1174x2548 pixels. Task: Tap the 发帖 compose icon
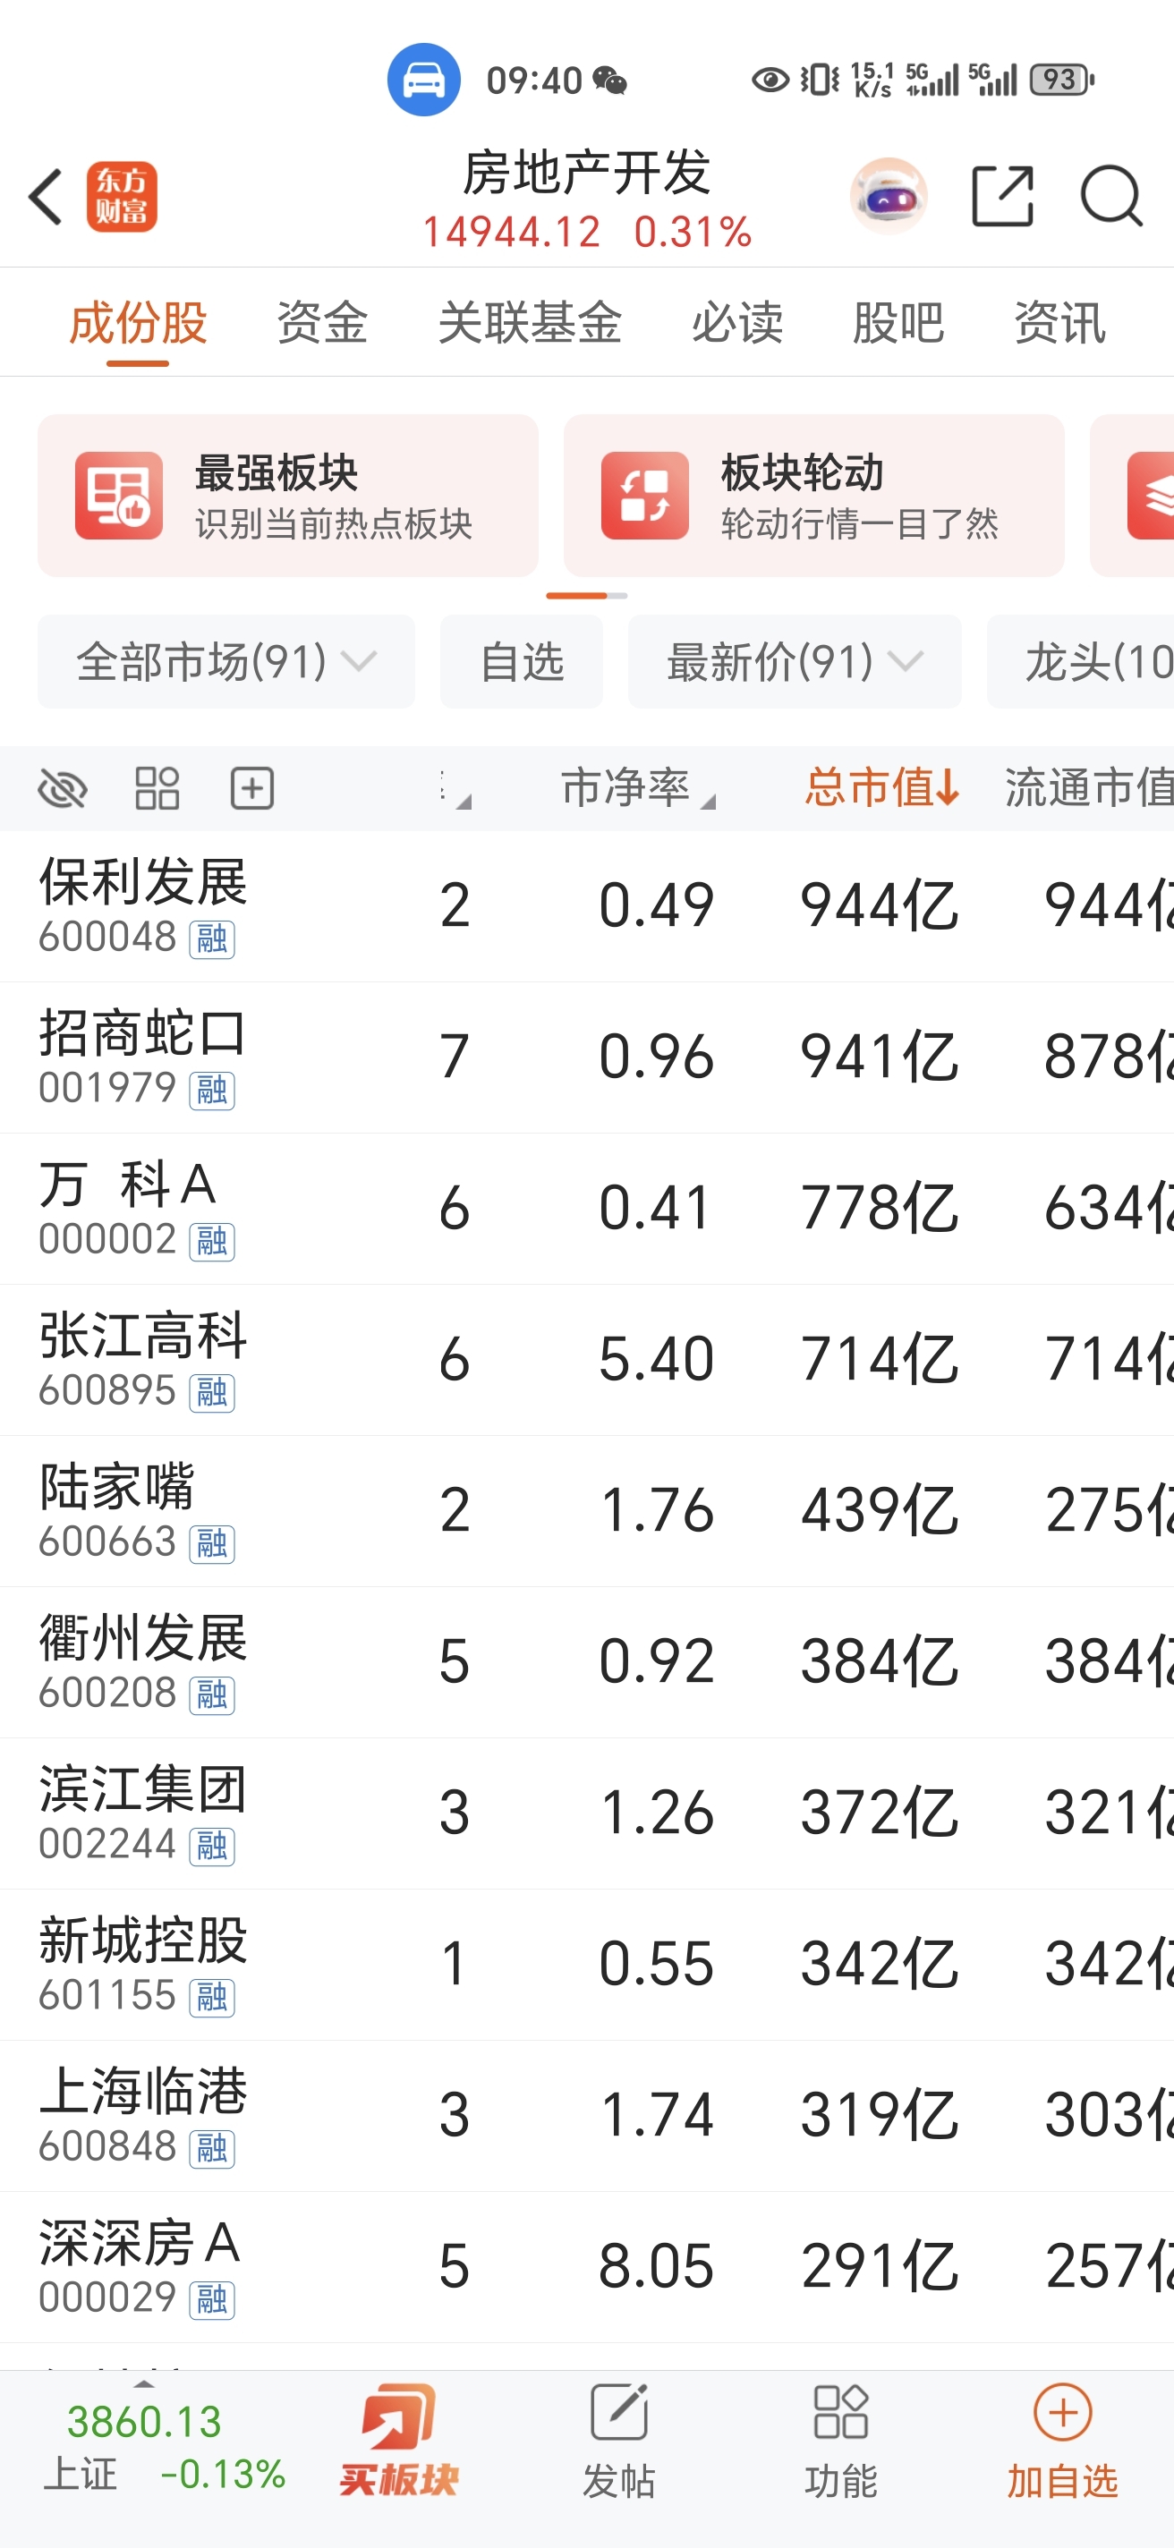click(x=619, y=2413)
